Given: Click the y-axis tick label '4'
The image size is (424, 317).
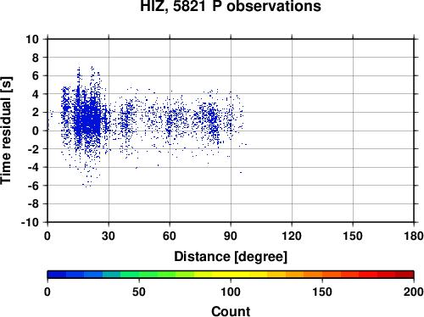Looking at the screenshot, I should pos(36,94).
